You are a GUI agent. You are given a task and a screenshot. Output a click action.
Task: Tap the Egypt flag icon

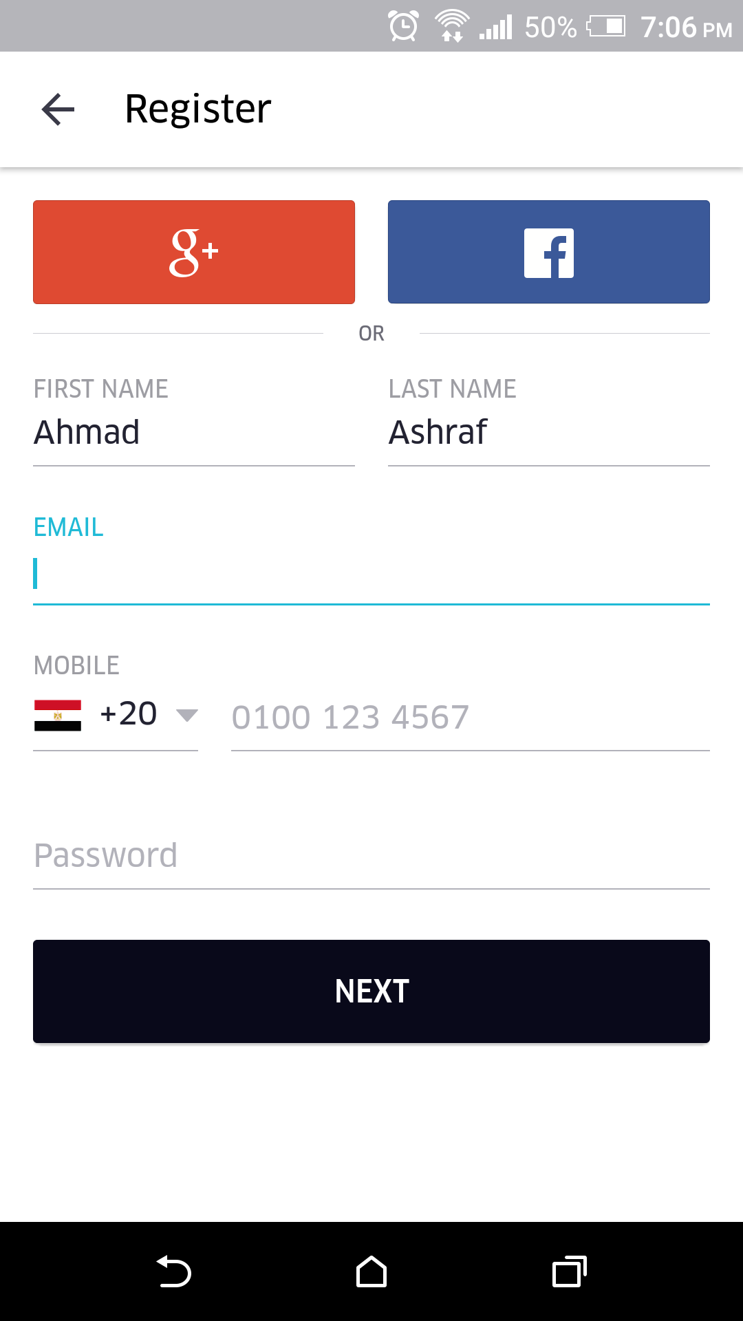(58, 716)
